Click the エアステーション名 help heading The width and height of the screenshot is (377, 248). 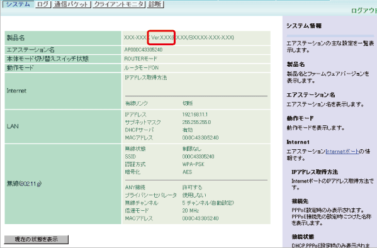[311, 95]
